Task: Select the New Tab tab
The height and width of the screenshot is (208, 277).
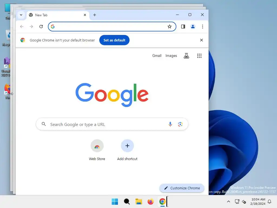Action: click(58, 15)
